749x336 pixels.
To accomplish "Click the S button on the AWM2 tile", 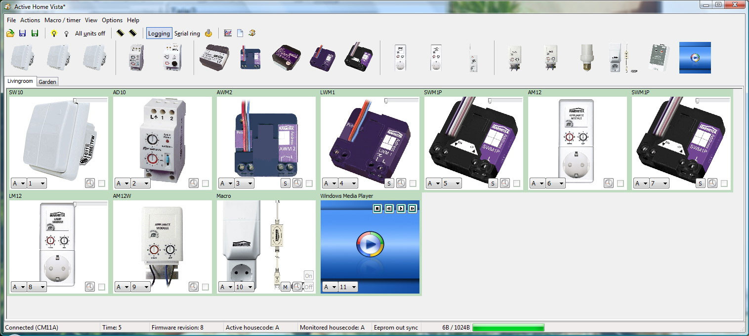I will click(285, 184).
